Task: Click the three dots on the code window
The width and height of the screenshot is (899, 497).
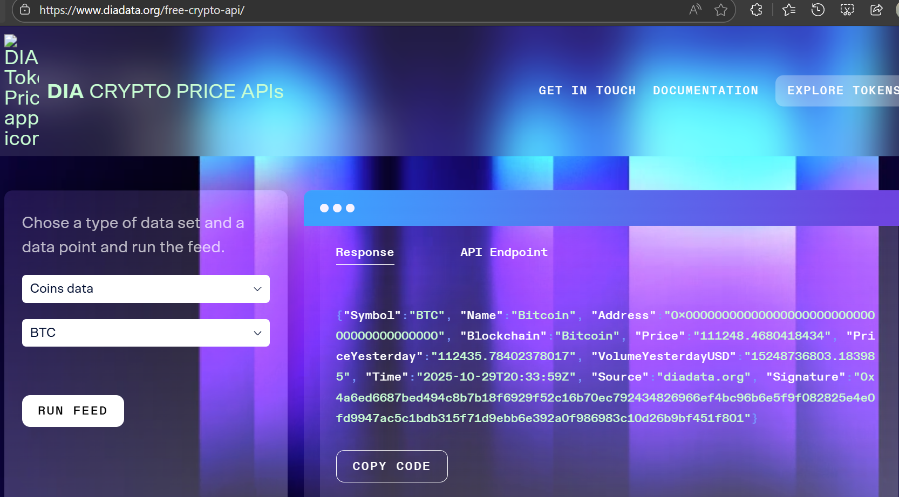Action: 337,208
